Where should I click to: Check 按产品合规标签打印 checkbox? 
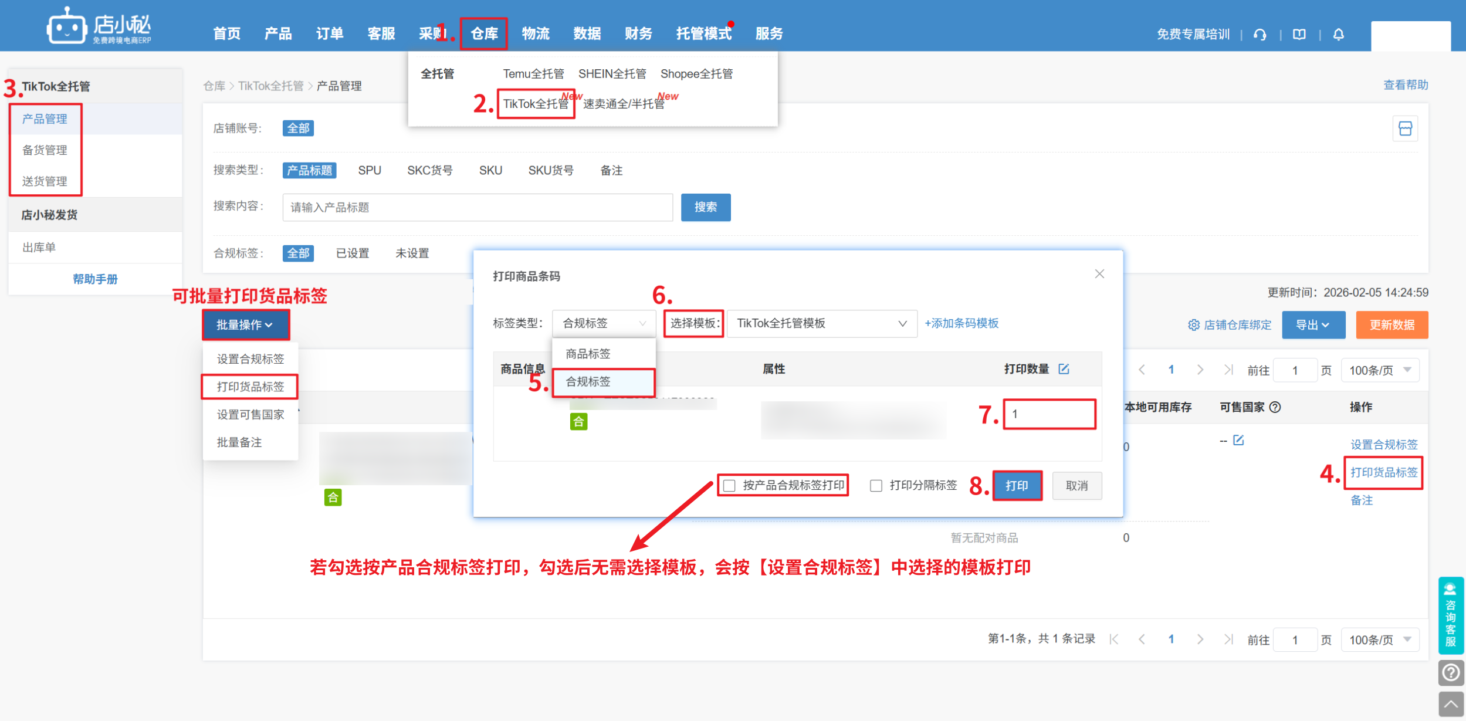click(x=729, y=486)
